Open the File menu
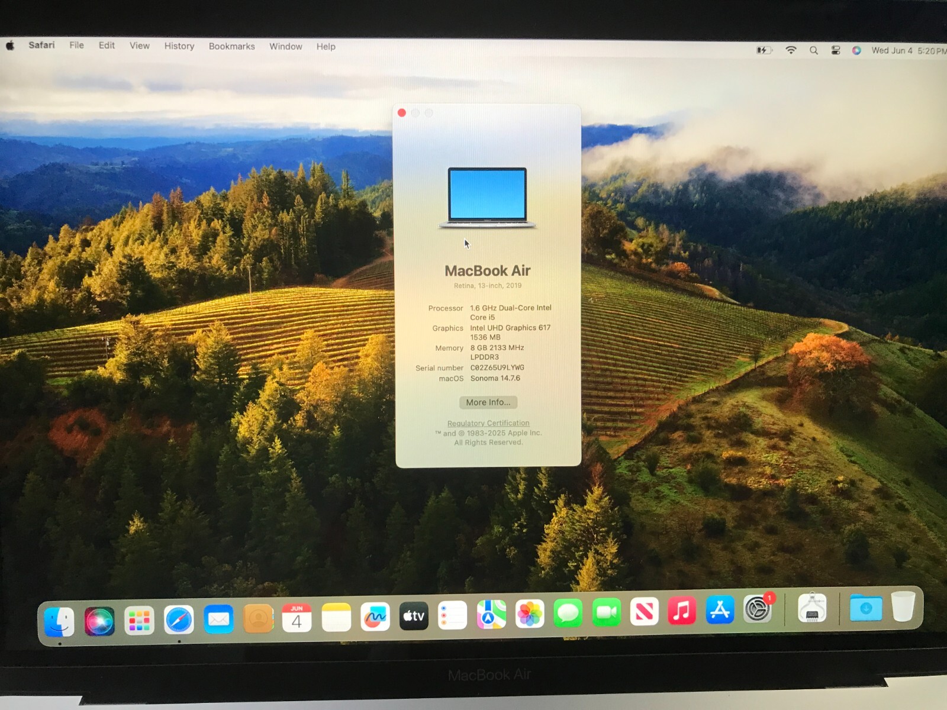Viewport: 947px width, 710px height. click(76, 45)
